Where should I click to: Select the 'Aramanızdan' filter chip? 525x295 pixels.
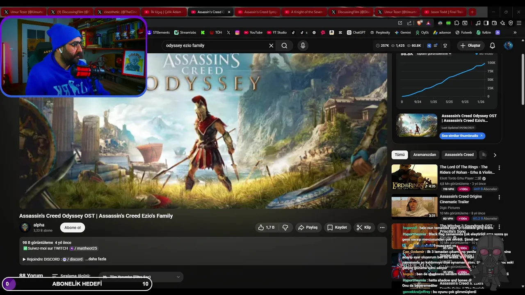coord(425,154)
